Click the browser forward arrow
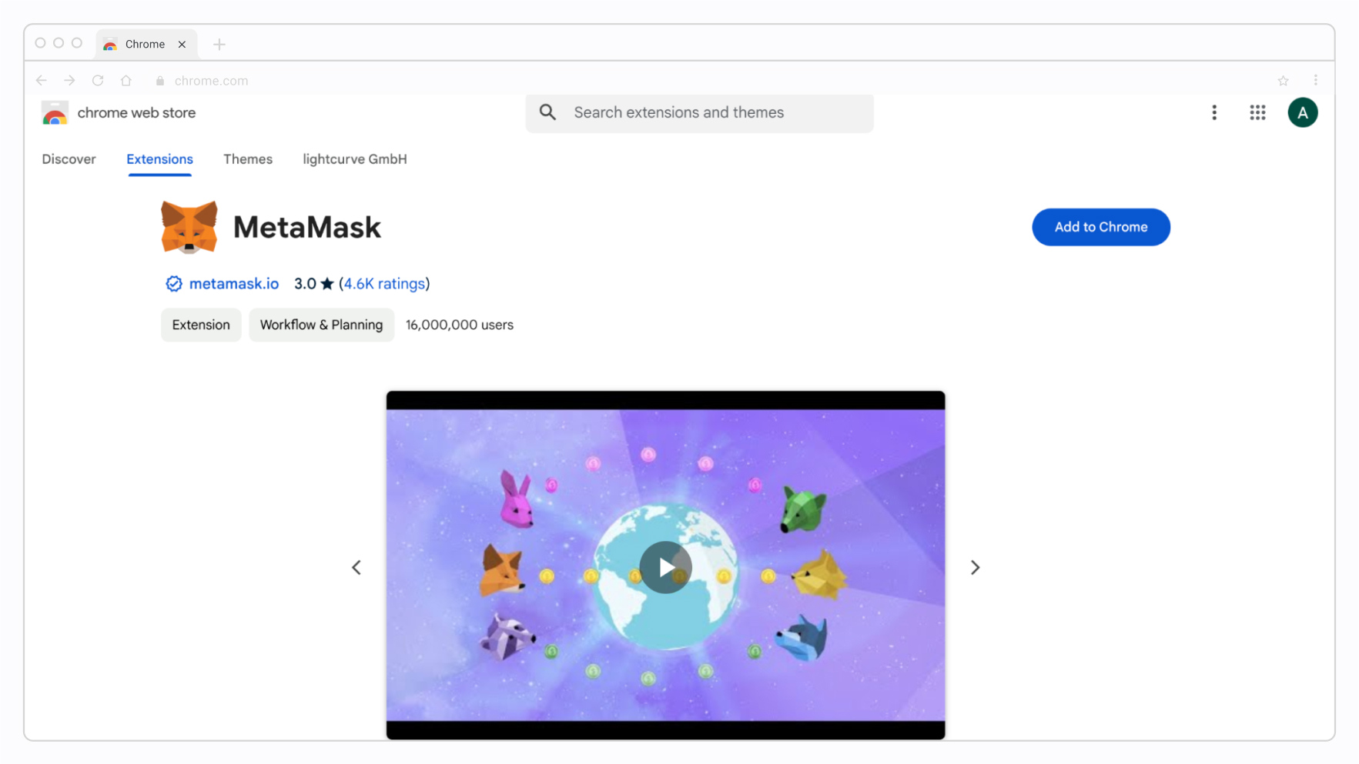The width and height of the screenshot is (1359, 764). tap(69, 80)
